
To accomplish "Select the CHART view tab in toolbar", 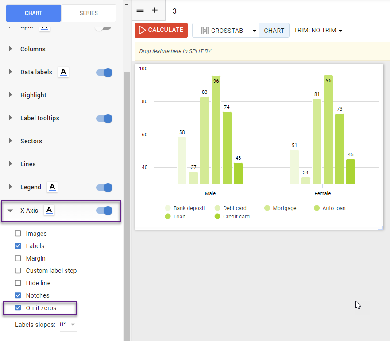I will click(274, 31).
